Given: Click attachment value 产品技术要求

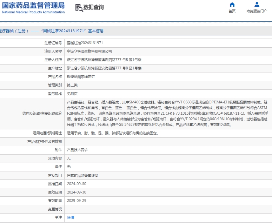Looking at the screenshot, I should (77, 150).
